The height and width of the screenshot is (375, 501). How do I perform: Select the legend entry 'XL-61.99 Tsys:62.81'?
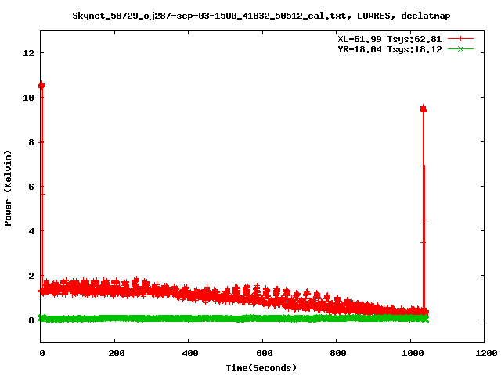(x=390, y=39)
